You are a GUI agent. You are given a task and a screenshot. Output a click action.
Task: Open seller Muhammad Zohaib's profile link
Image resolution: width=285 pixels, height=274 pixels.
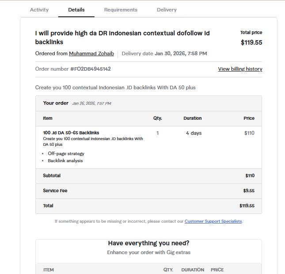(x=91, y=53)
